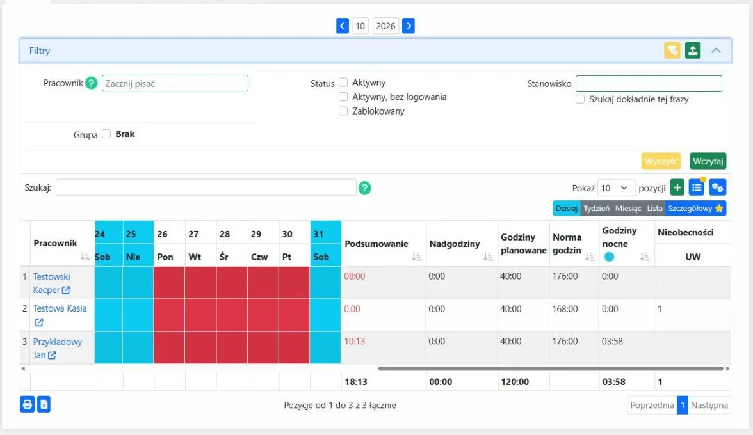The image size is (753, 435).
Task: Go to the previous month
Action: click(x=343, y=26)
